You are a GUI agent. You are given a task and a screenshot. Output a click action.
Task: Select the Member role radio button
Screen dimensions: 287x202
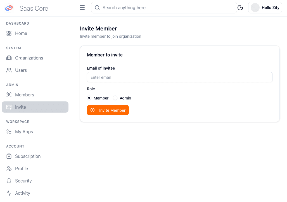89,98
